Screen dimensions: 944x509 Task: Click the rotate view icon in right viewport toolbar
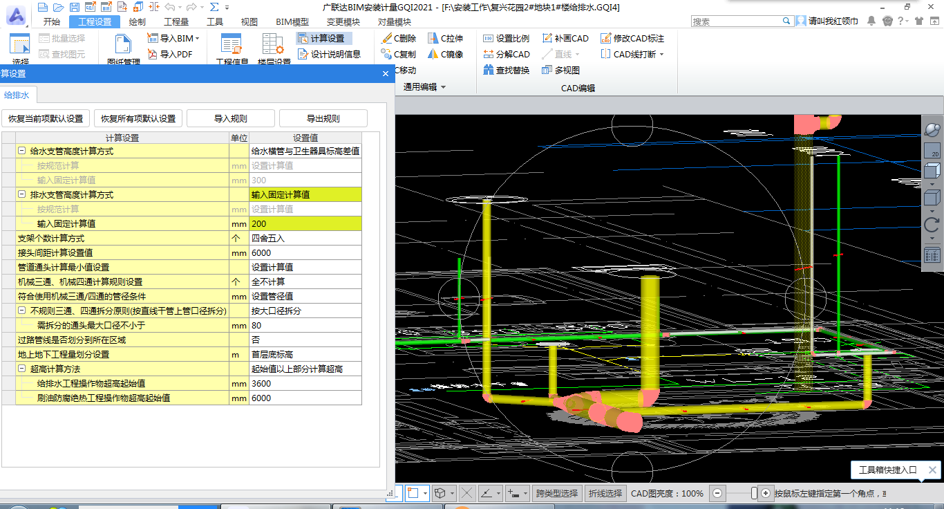tap(932, 224)
